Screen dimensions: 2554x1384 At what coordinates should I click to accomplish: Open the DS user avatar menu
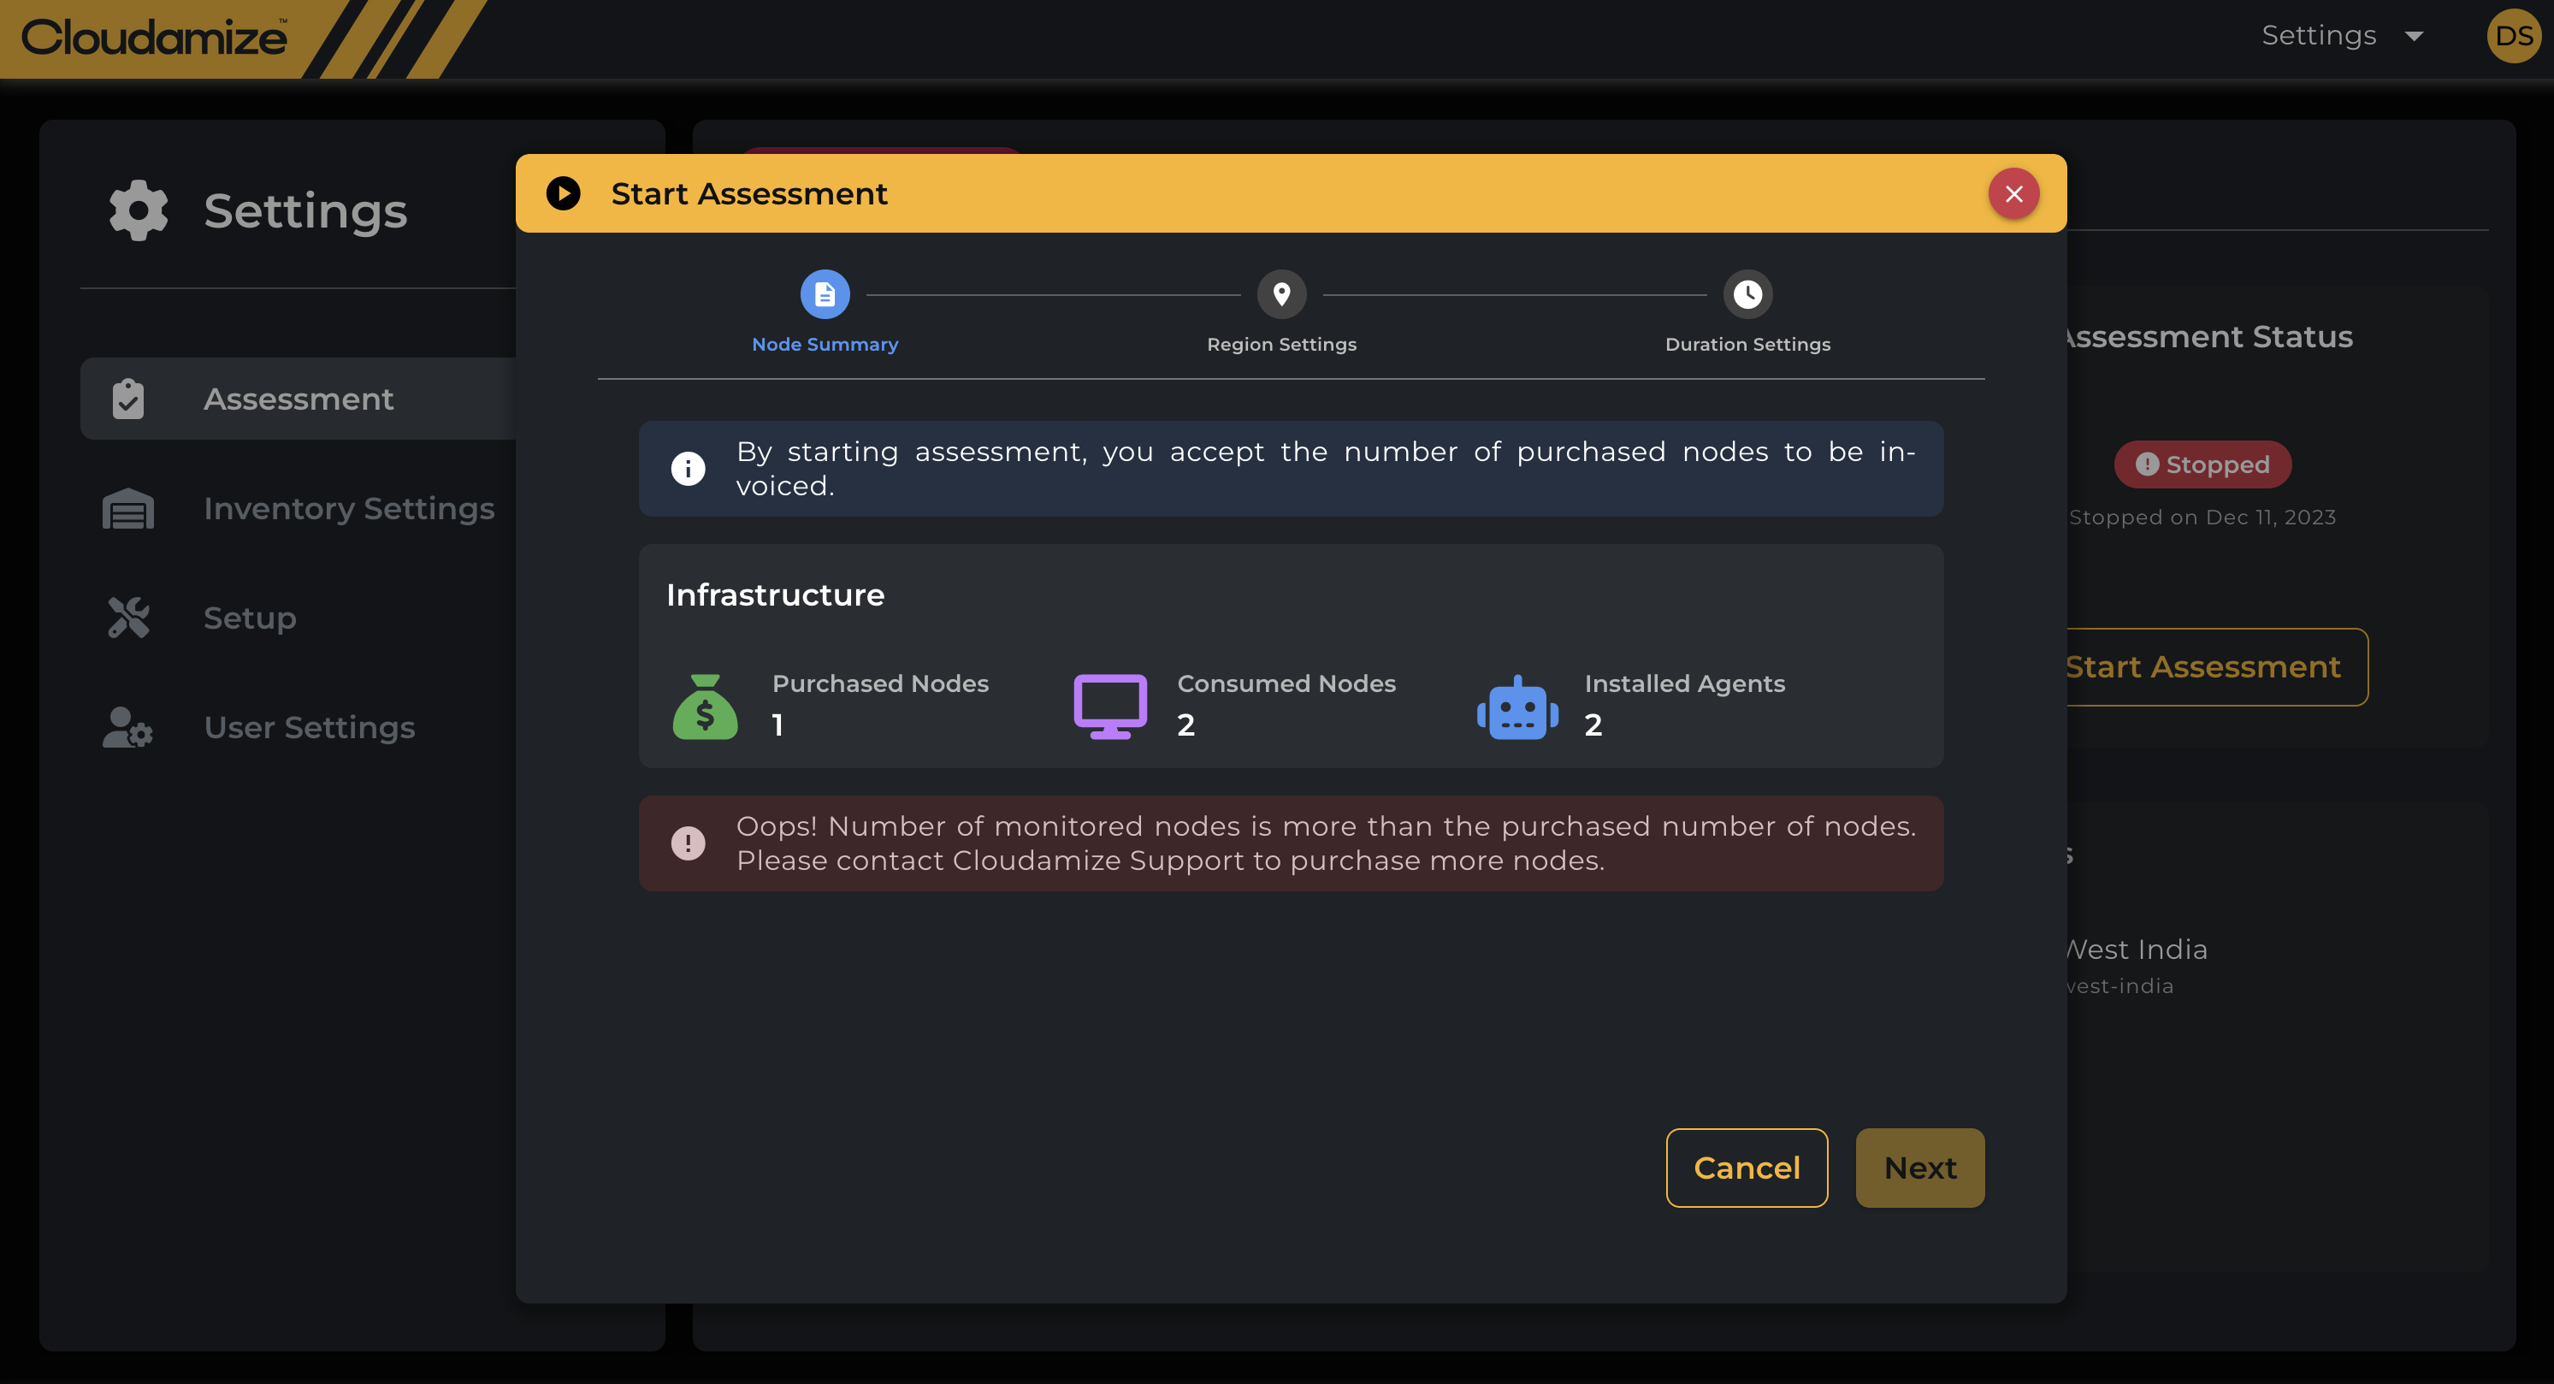[x=2513, y=37]
